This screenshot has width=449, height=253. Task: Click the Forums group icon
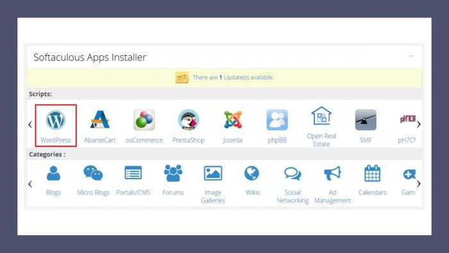pos(173,173)
